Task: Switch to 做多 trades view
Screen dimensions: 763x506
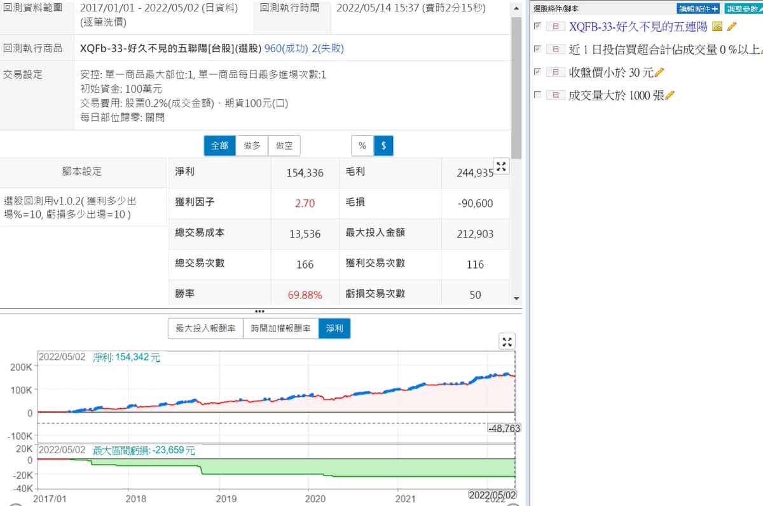Action: pos(252,145)
